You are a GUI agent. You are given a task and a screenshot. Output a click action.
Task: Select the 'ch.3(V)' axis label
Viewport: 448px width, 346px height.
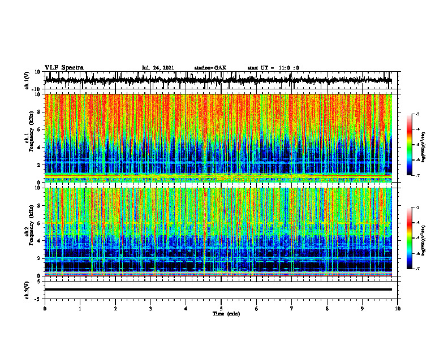tap(27, 290)
